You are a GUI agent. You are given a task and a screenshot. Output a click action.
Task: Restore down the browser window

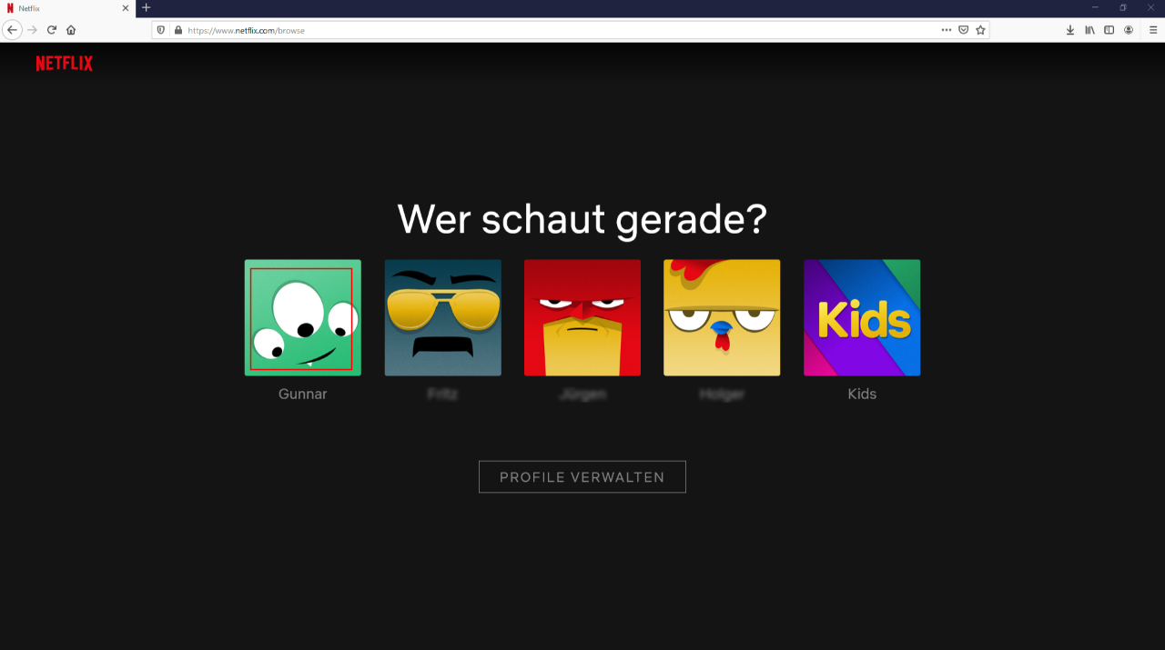click(1123, 7)
